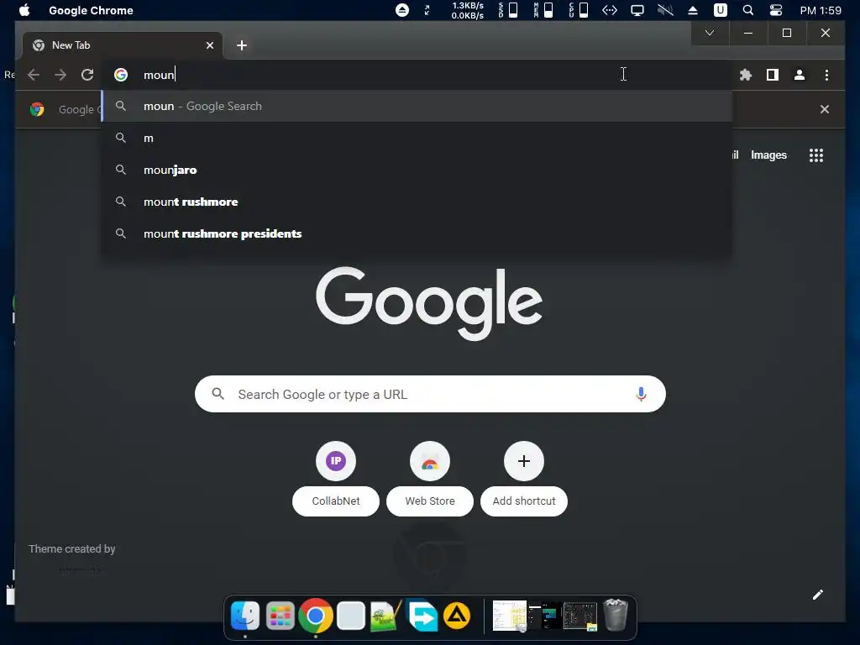Screen dimensions: 860x645
Task: Click the Google search box
Action: pos(430,394)
